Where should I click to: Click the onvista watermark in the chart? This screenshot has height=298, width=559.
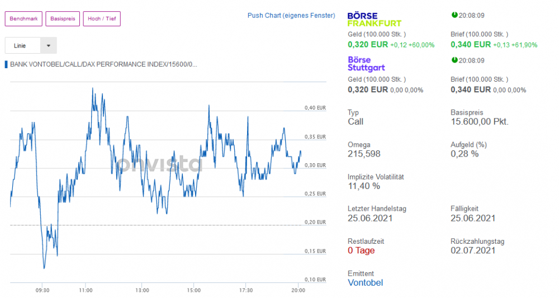[x=159, y=164]
